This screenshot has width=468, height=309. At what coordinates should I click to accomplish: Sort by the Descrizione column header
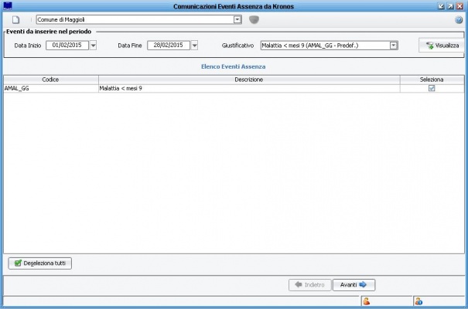point(249,80)
